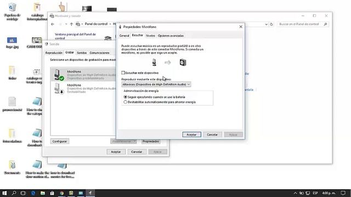Refresh the Control Panel address bar

tap(271, 24)
